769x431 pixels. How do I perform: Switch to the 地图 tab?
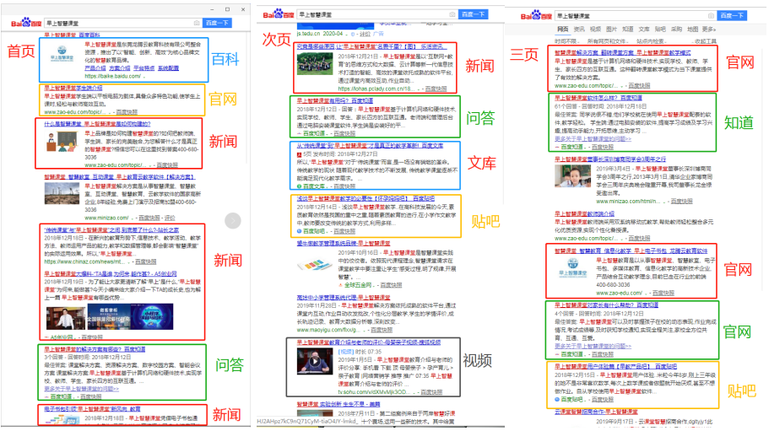pyautogui.click(x=692, y=29)
